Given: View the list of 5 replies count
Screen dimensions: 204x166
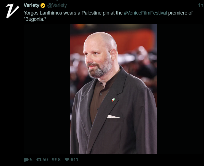Looking at the screenshot, I should click(x=31, y=160).
